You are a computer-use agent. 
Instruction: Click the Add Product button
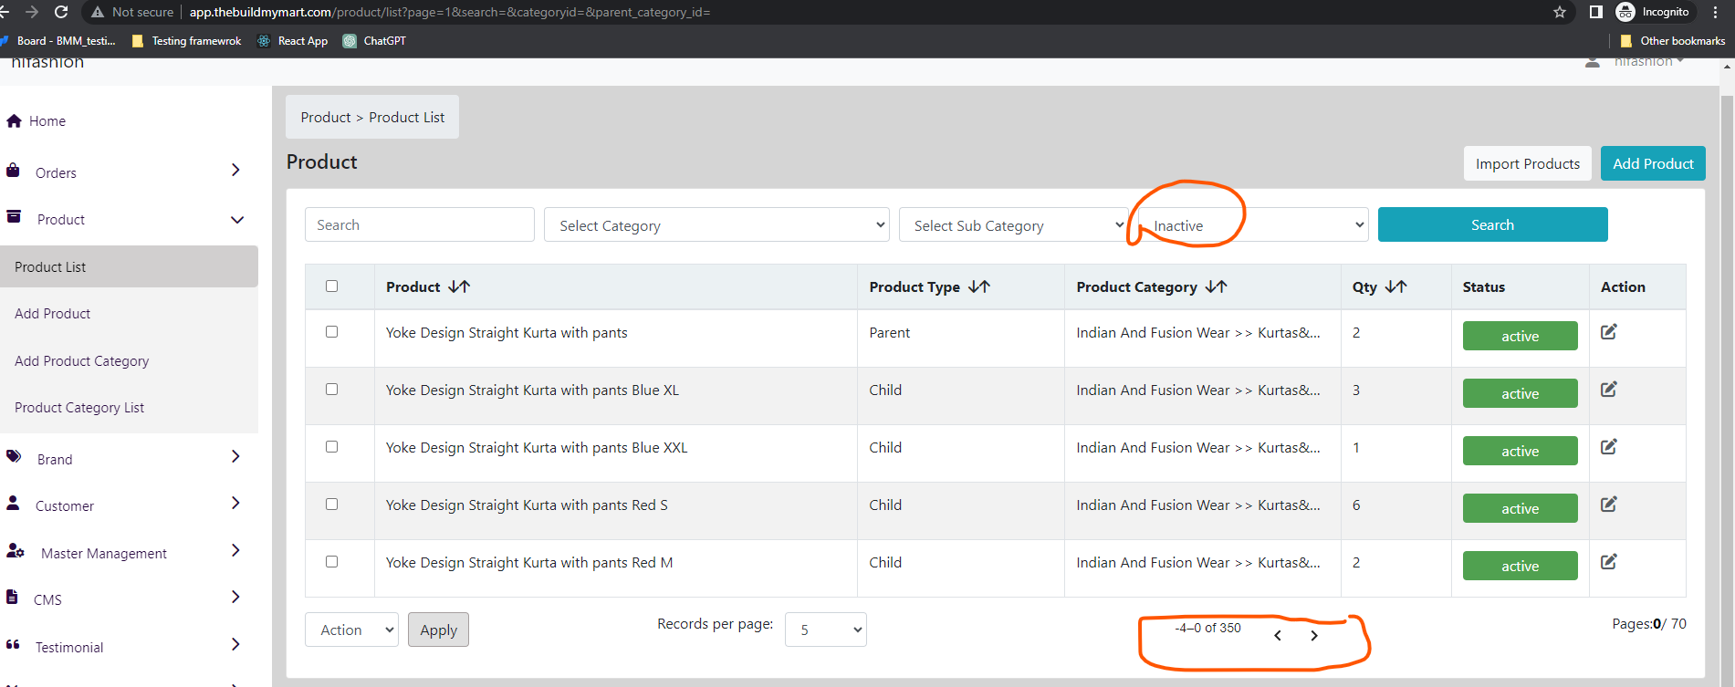(x=1653, y=163)
